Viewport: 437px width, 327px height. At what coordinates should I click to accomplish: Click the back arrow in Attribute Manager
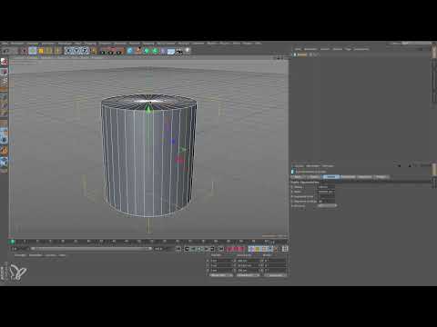pyautogui.click(x=399, y=165)
